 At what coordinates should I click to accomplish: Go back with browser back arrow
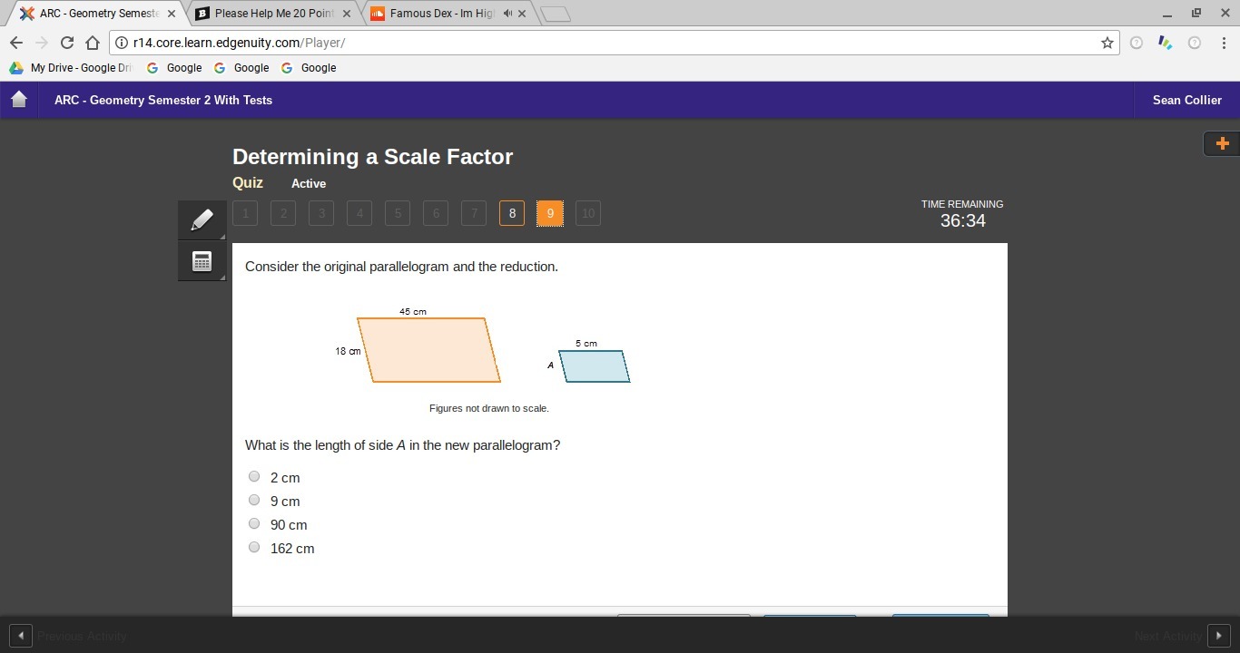tap(15, 43)
